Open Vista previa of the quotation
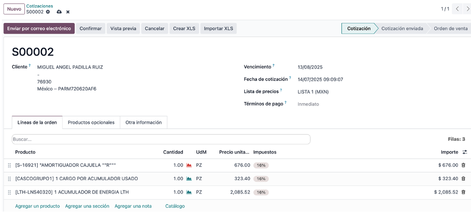The image size is (471, 212). point(123,29)
